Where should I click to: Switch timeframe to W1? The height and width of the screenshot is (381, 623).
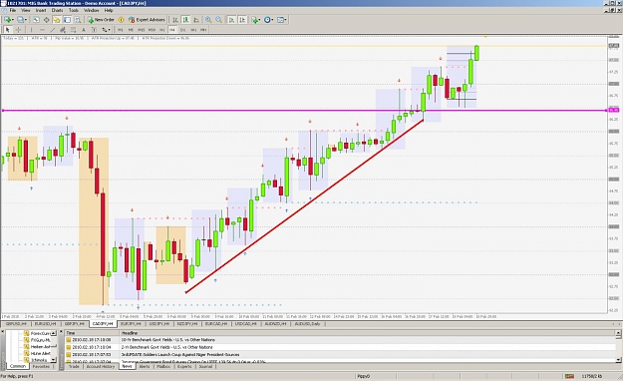click(x=193, y=30)
